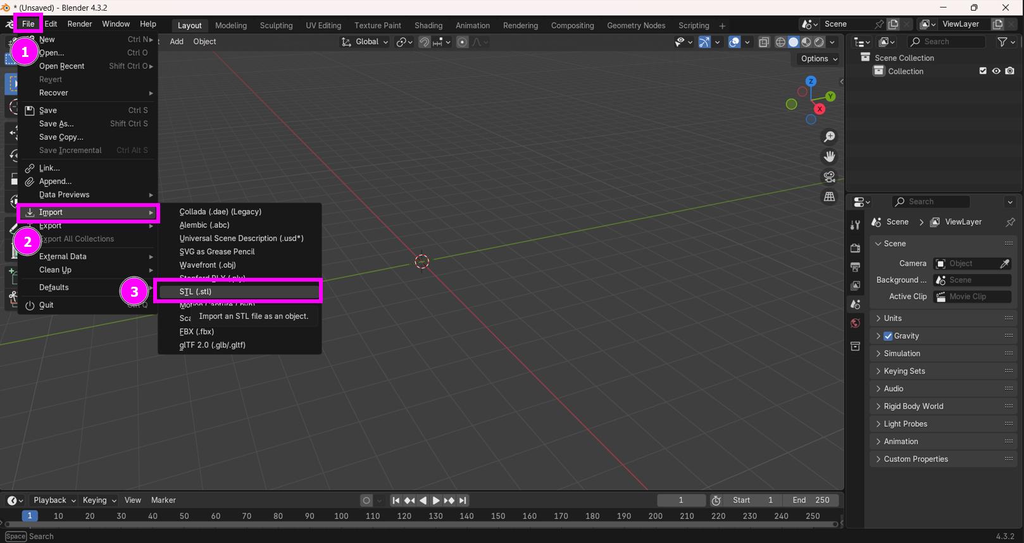Screen dimensions: 1024x543
Task: Open the Output properties tab
Action: click(855, 266)
